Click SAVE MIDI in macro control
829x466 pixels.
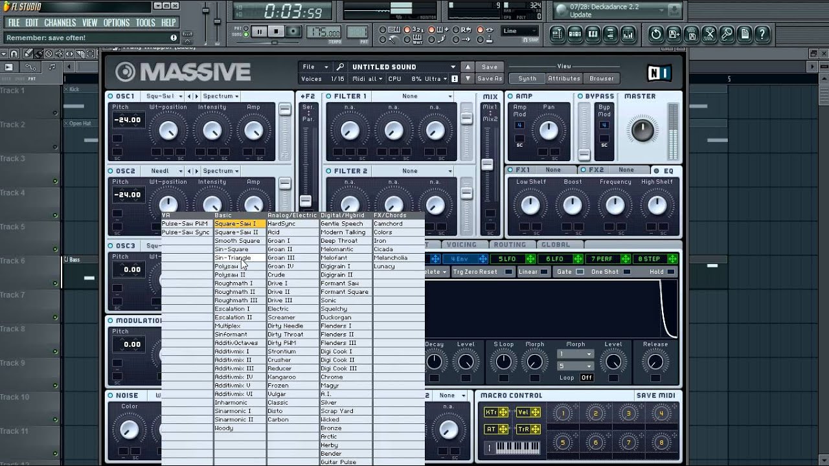(x=655, y=395)
